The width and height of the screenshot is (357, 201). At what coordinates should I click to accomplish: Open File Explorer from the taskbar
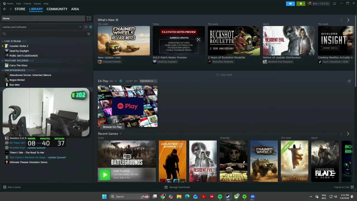coord(179,197)
